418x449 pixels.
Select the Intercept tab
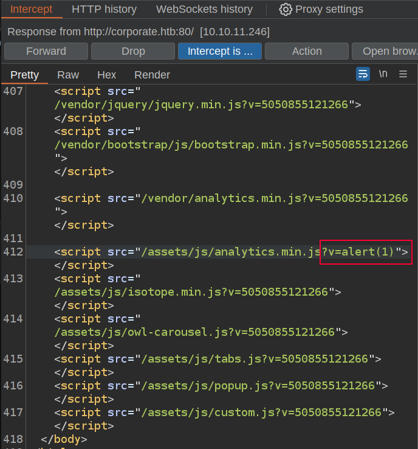[x=31, y=9]
